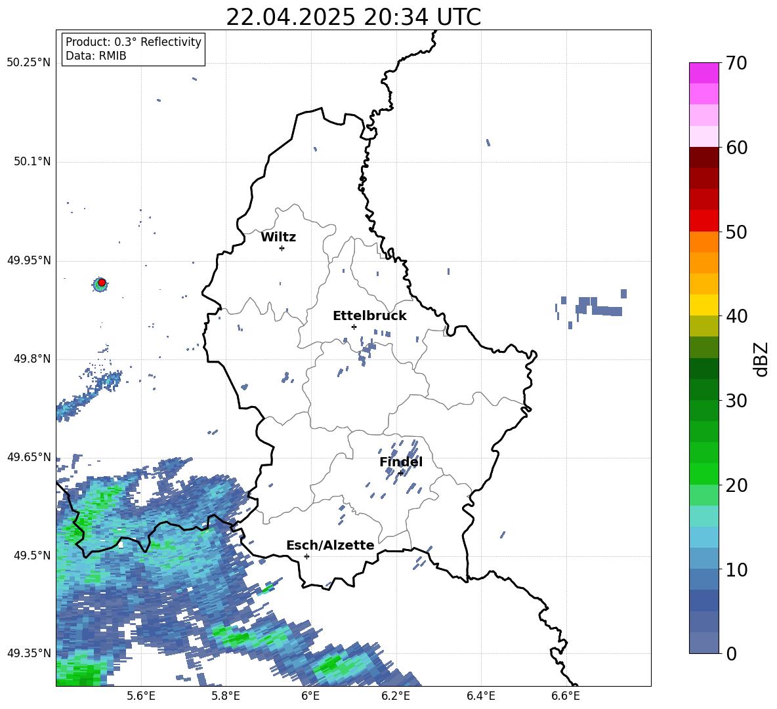Image resolution: width=777 pixels, height=709 pixels.
Task: Click the red radar location dot
Action: (102, 283)
